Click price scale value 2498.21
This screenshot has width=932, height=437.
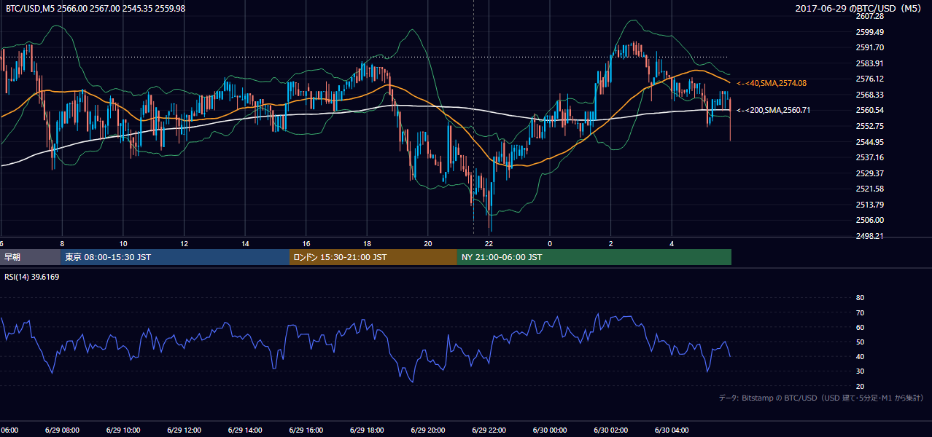(x=869, y=236)
